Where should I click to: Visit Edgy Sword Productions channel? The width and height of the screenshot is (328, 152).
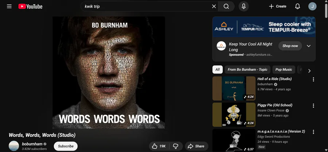tap(274, 137)
